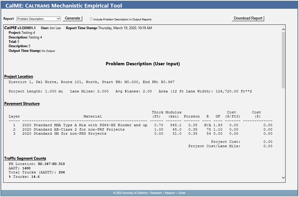Click the Generate button
The image size is (299, 197).
tap(72, 18)
